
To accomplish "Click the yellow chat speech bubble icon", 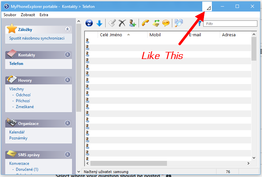I will tap(166, 23).
